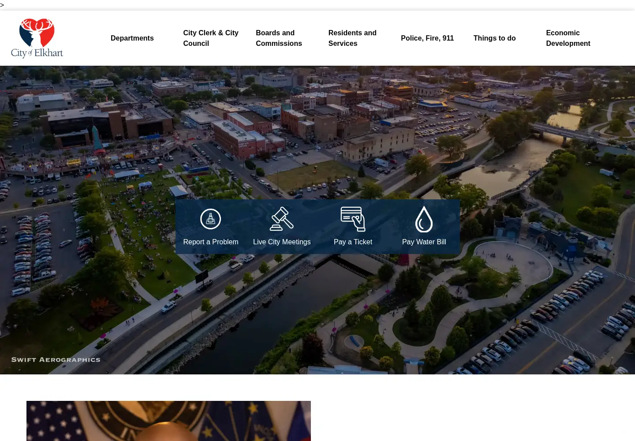Open the Police, Fire, 911 menu
635x441 pixels.
point(427,38)
